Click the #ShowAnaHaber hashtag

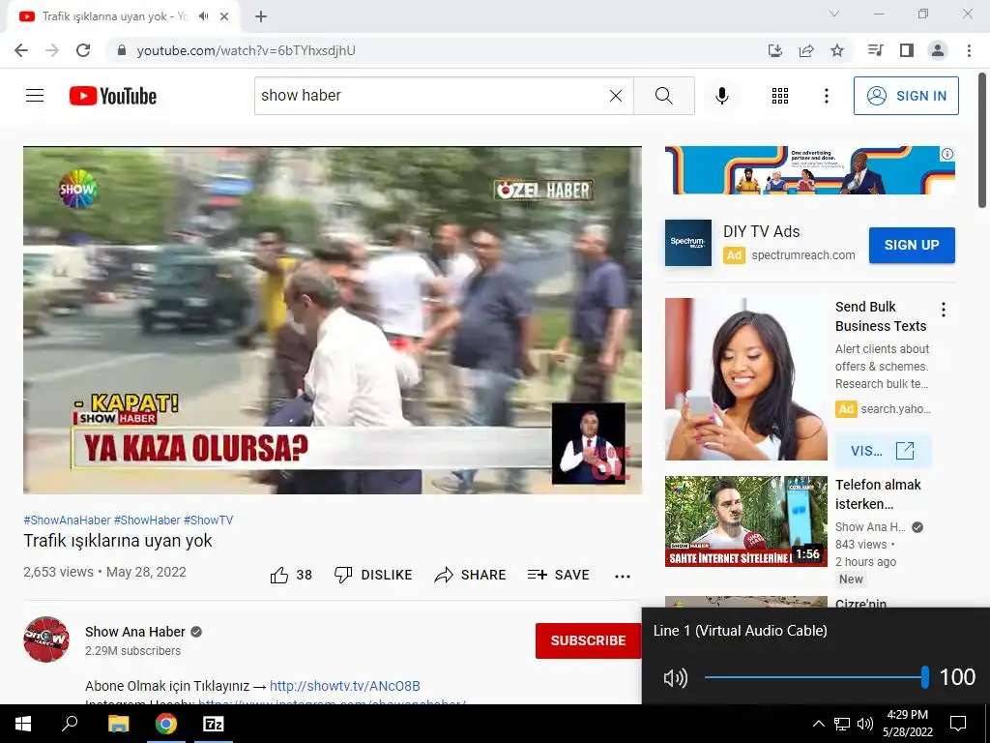[67, 520]
